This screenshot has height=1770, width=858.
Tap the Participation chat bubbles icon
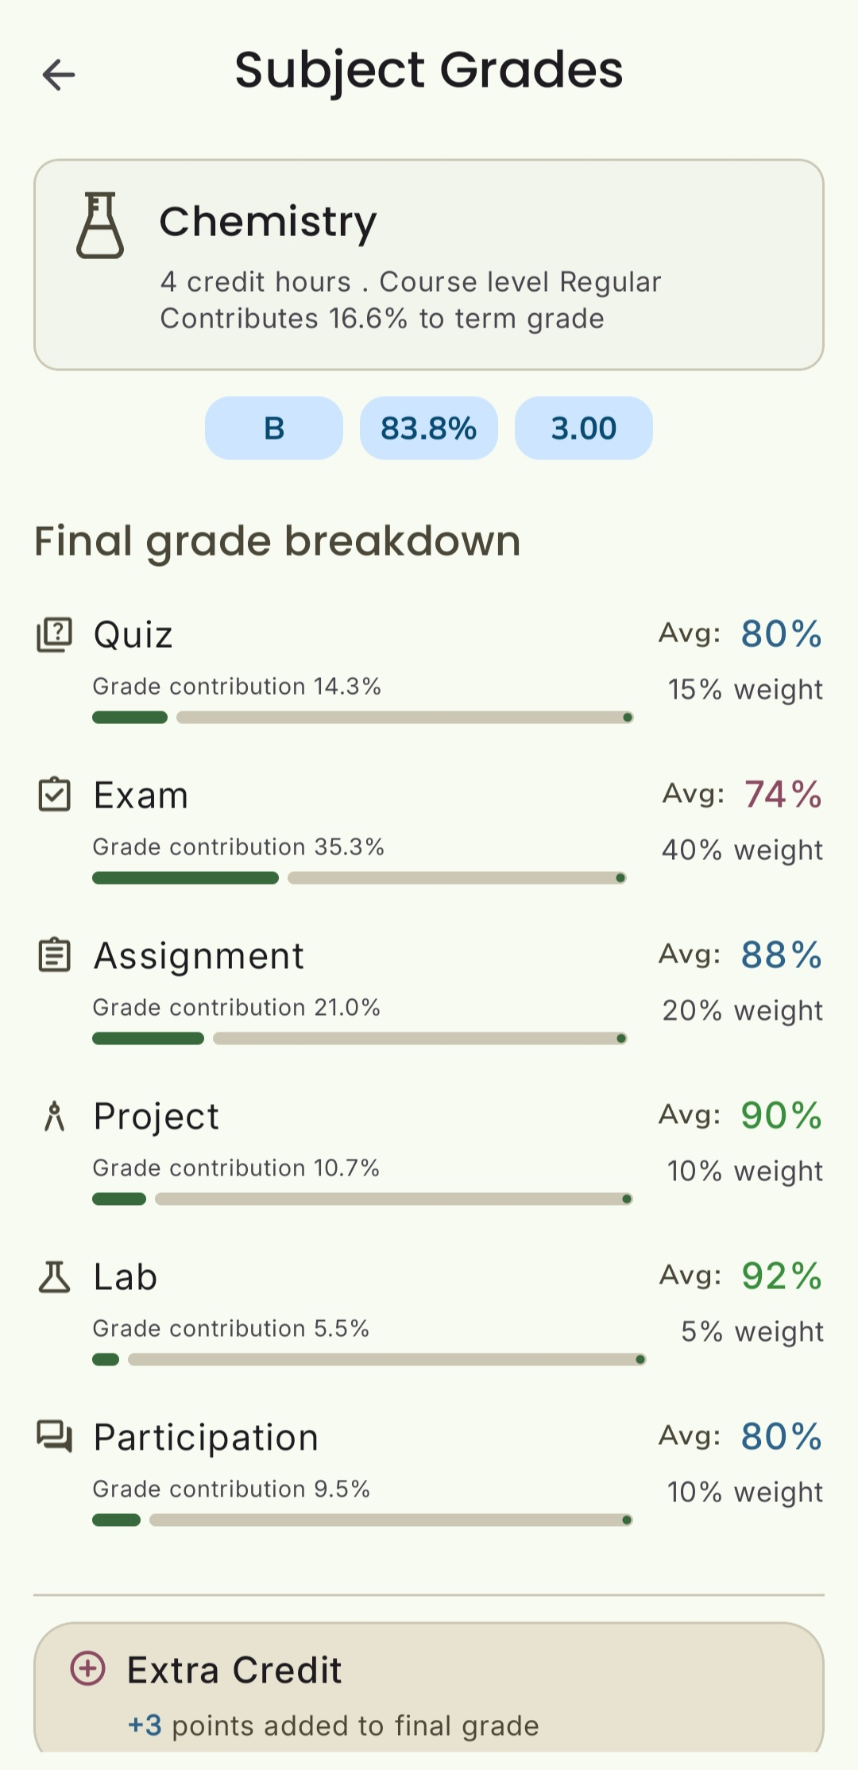point(55,1437)
